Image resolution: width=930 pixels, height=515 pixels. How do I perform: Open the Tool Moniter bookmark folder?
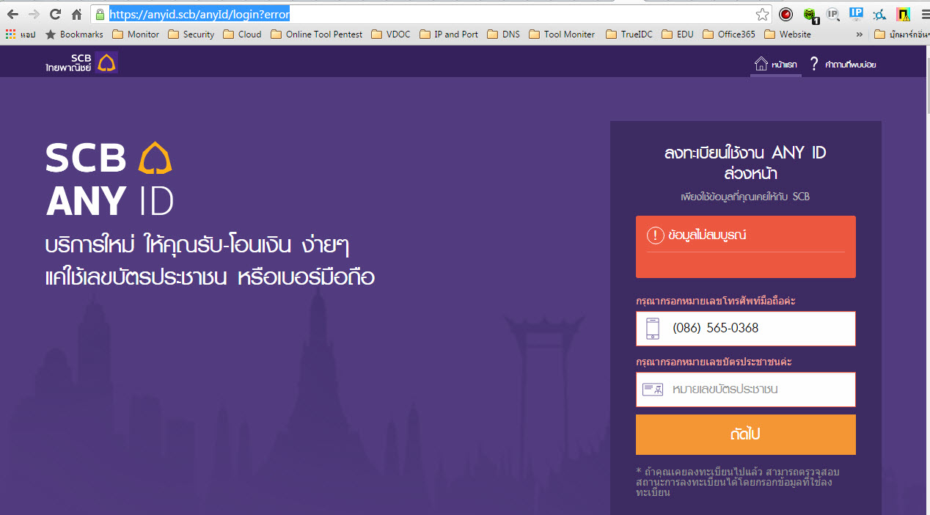coord(562,34)
